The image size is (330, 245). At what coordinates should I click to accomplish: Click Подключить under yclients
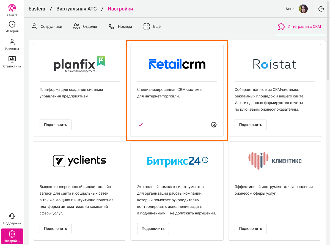56,228
